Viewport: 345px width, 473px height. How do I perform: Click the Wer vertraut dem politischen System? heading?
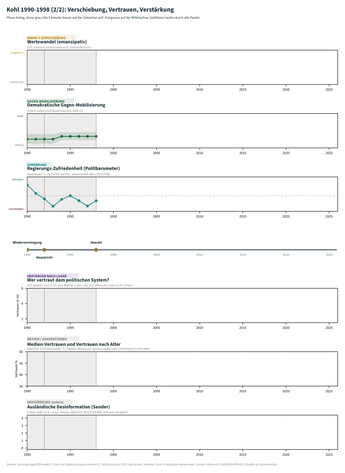click(x=68, y=280)
